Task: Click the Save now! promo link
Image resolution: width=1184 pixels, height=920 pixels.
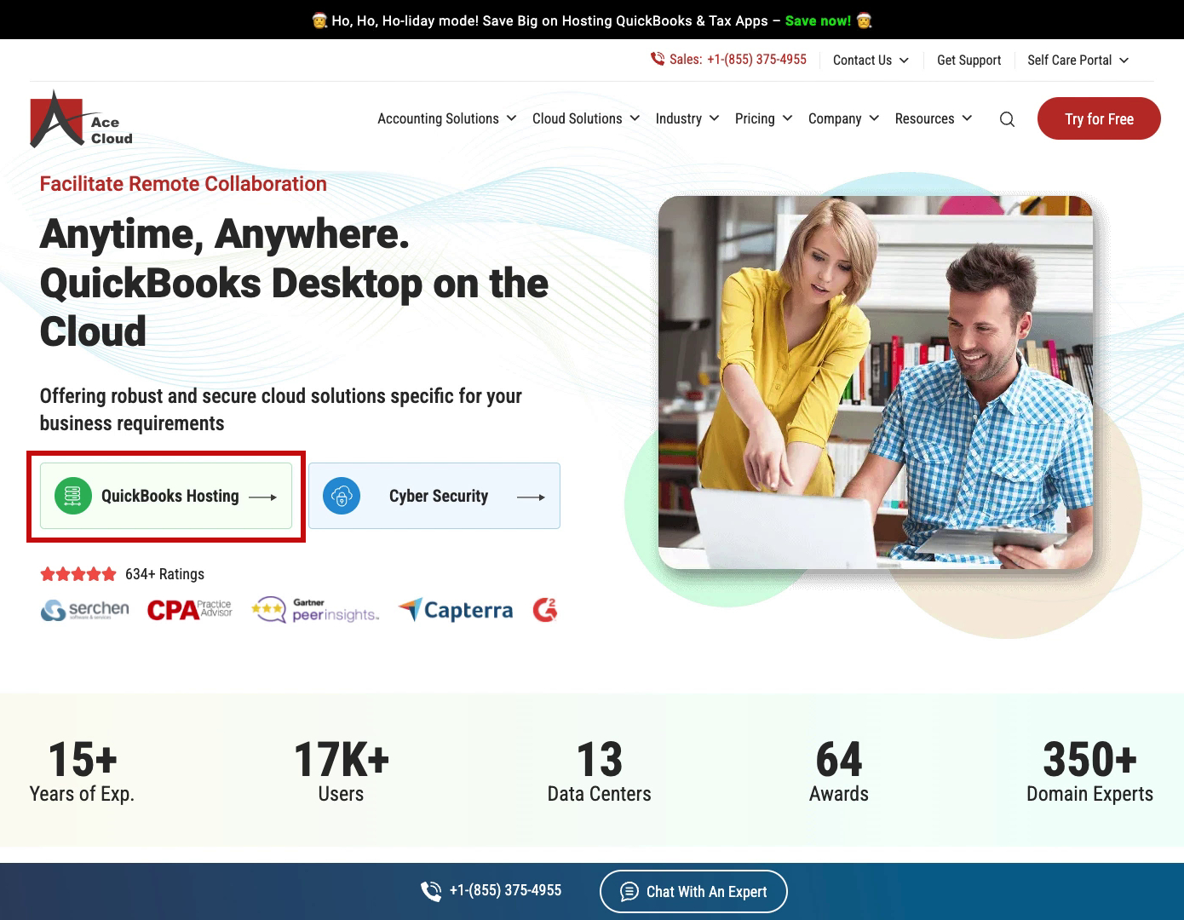Action: pos(818,20)
